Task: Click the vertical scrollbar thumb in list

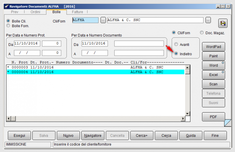Action: [187, 72]
